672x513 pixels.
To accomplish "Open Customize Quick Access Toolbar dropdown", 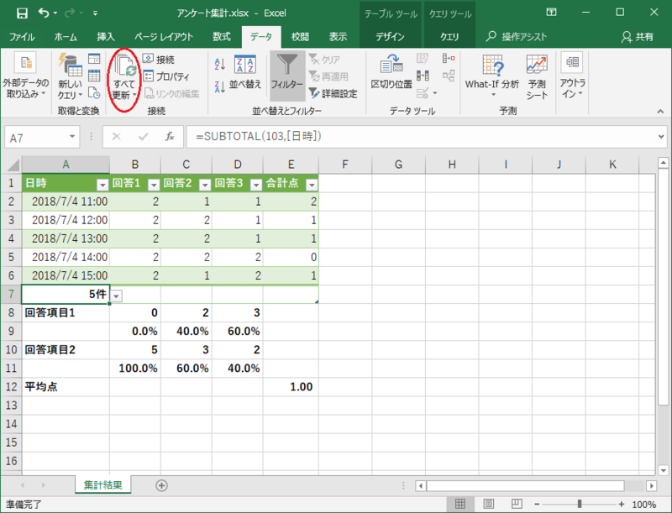I will [x=95, y=13].
